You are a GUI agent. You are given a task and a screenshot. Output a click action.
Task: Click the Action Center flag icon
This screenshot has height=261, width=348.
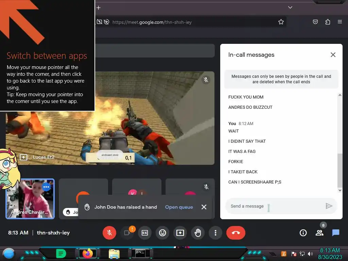coord(294,254)
